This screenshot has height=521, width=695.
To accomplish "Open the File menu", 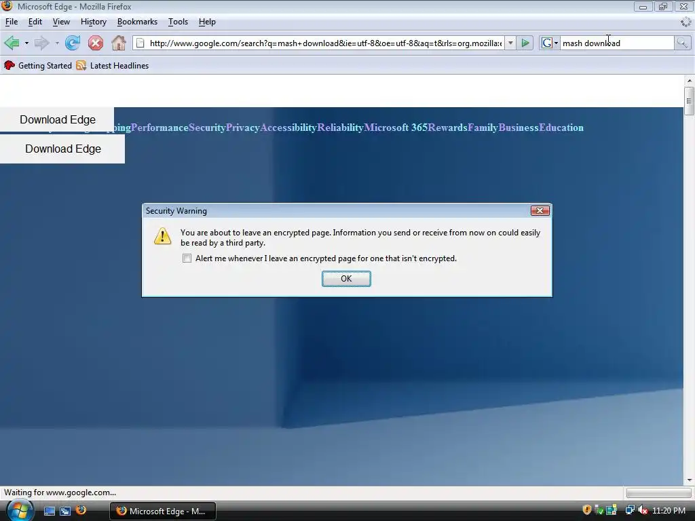I will [12, 22].
